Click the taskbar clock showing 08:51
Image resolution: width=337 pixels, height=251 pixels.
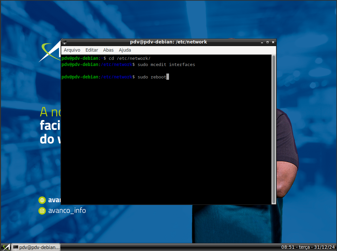pyautogui.click(x=308, y=247)
